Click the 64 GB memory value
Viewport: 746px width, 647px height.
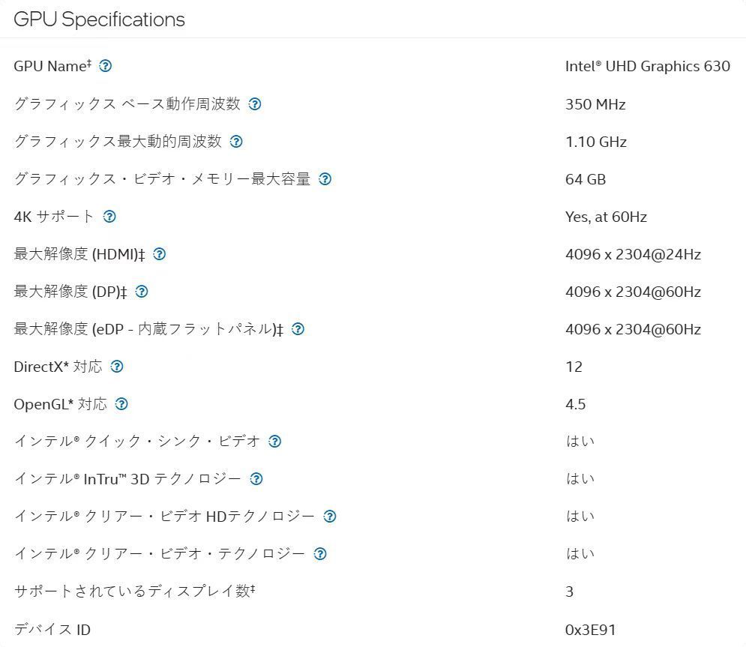586,179
